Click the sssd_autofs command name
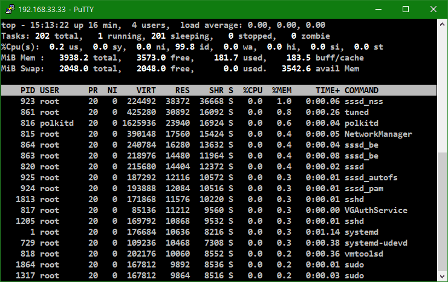This screenshot has height=282, width=448. click(x=371, y=177)
